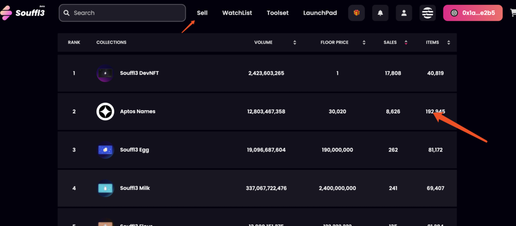Click volume value 12,803,467,358
Screen dimensions: 516x226
(x=266, y=112)
